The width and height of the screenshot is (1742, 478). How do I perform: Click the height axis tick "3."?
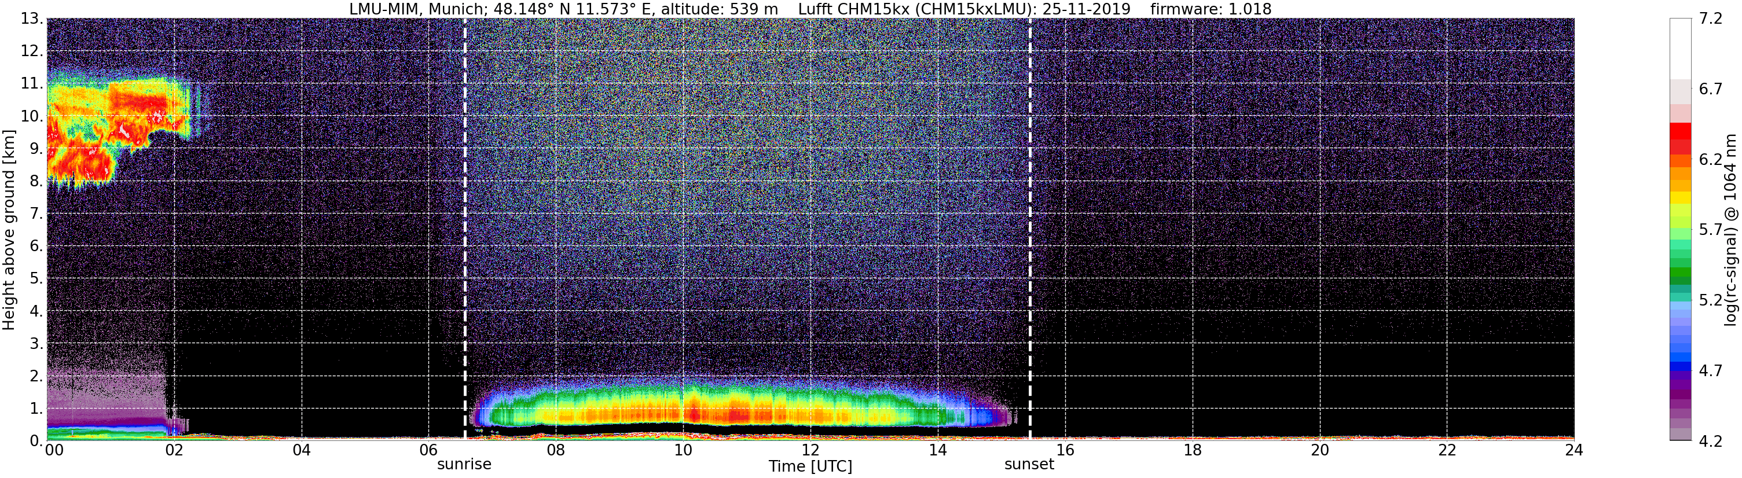(36, 344)
